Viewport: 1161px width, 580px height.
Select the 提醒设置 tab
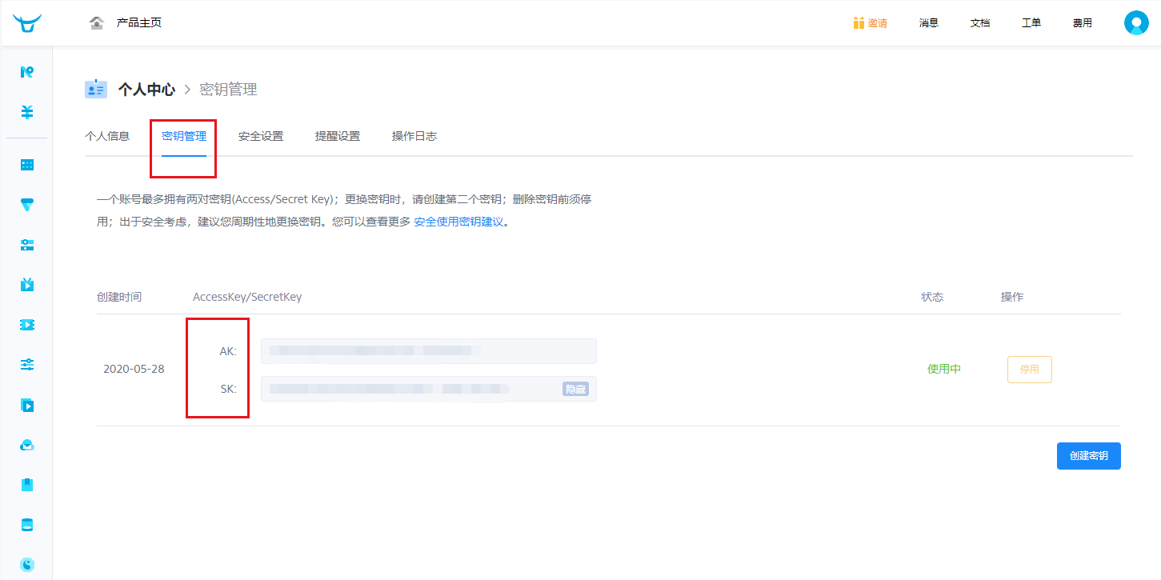(338, 136)
